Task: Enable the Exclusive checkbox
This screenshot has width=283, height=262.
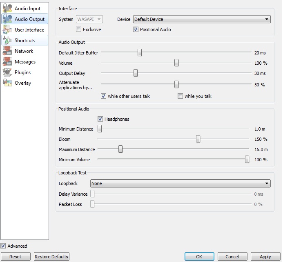Action: (x=79, y=29)
